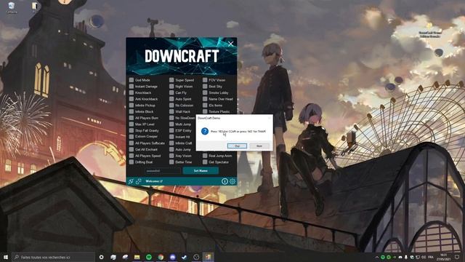The image size is (465, 262).
Task: Enable the God Mode checkbox
Action: (132, 80)
